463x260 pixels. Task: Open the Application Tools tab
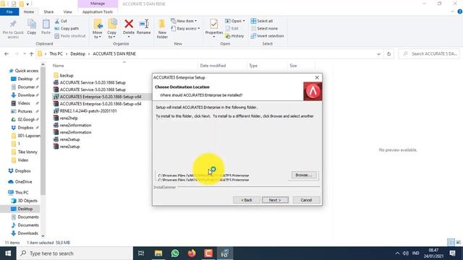tap(98, 12)
